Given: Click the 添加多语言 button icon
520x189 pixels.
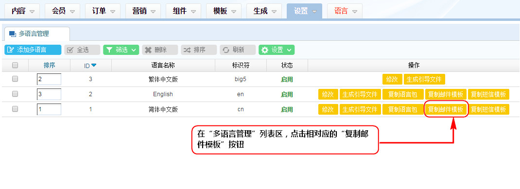Looking at the screenshot, I should 11,50.
